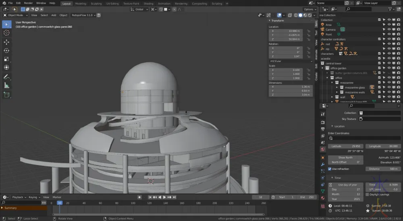Select the Transform tool
This screenshot has width=403, height=221.
(7, 68)
